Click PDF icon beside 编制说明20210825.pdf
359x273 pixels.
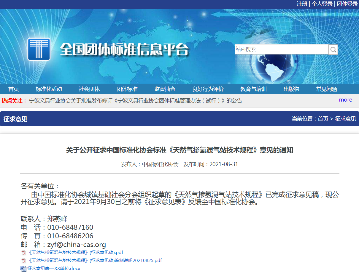[x=23, y=261]
